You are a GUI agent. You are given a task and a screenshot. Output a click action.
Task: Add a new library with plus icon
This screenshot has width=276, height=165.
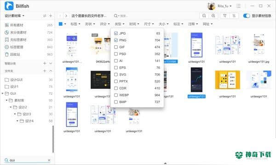[51, 16]
